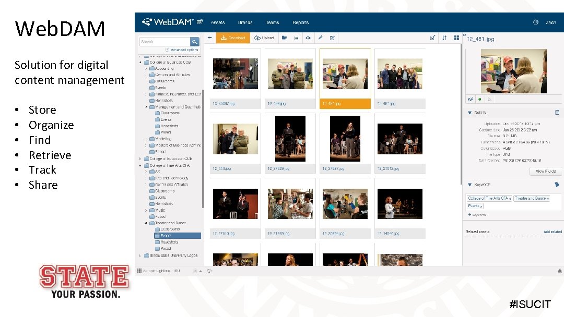
Task: Click the green status dot icon
Action: [x=480, y=99]
